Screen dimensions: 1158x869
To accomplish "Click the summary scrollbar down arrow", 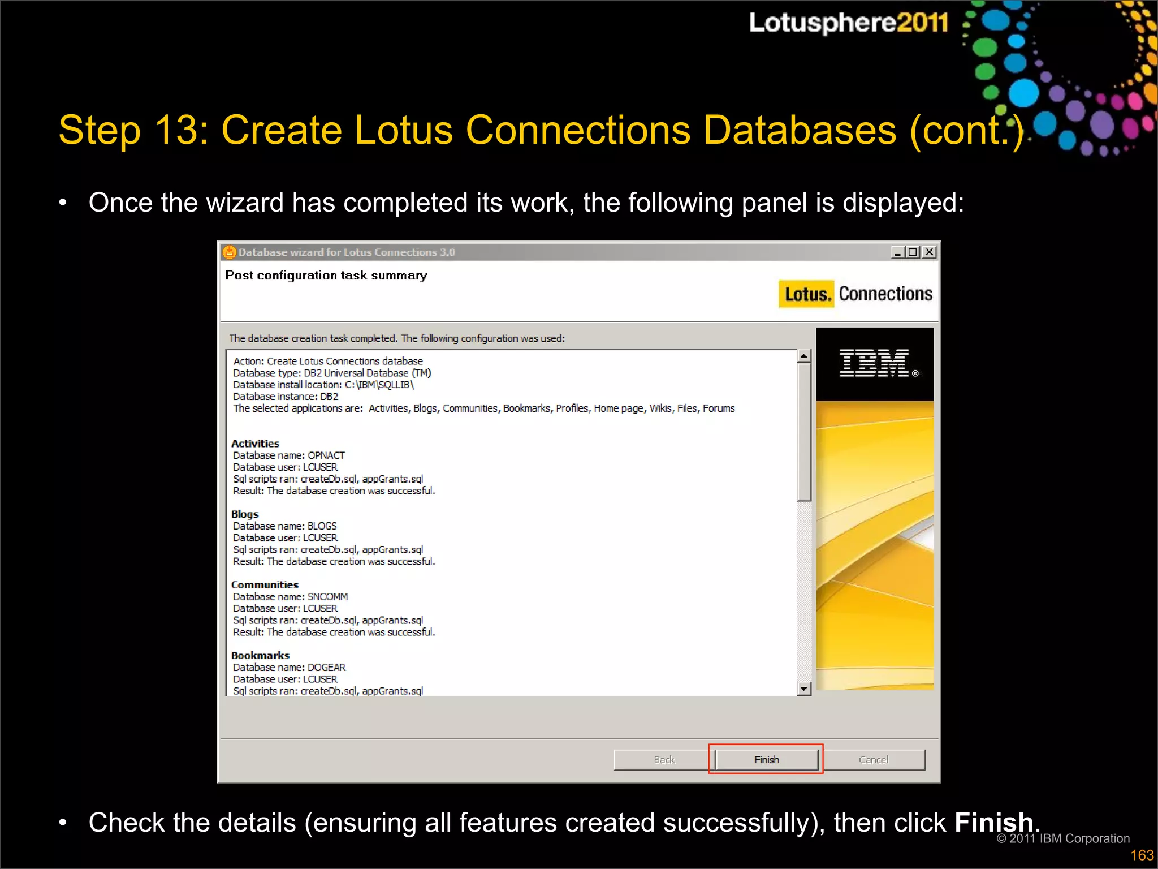I will pos(803,689).
